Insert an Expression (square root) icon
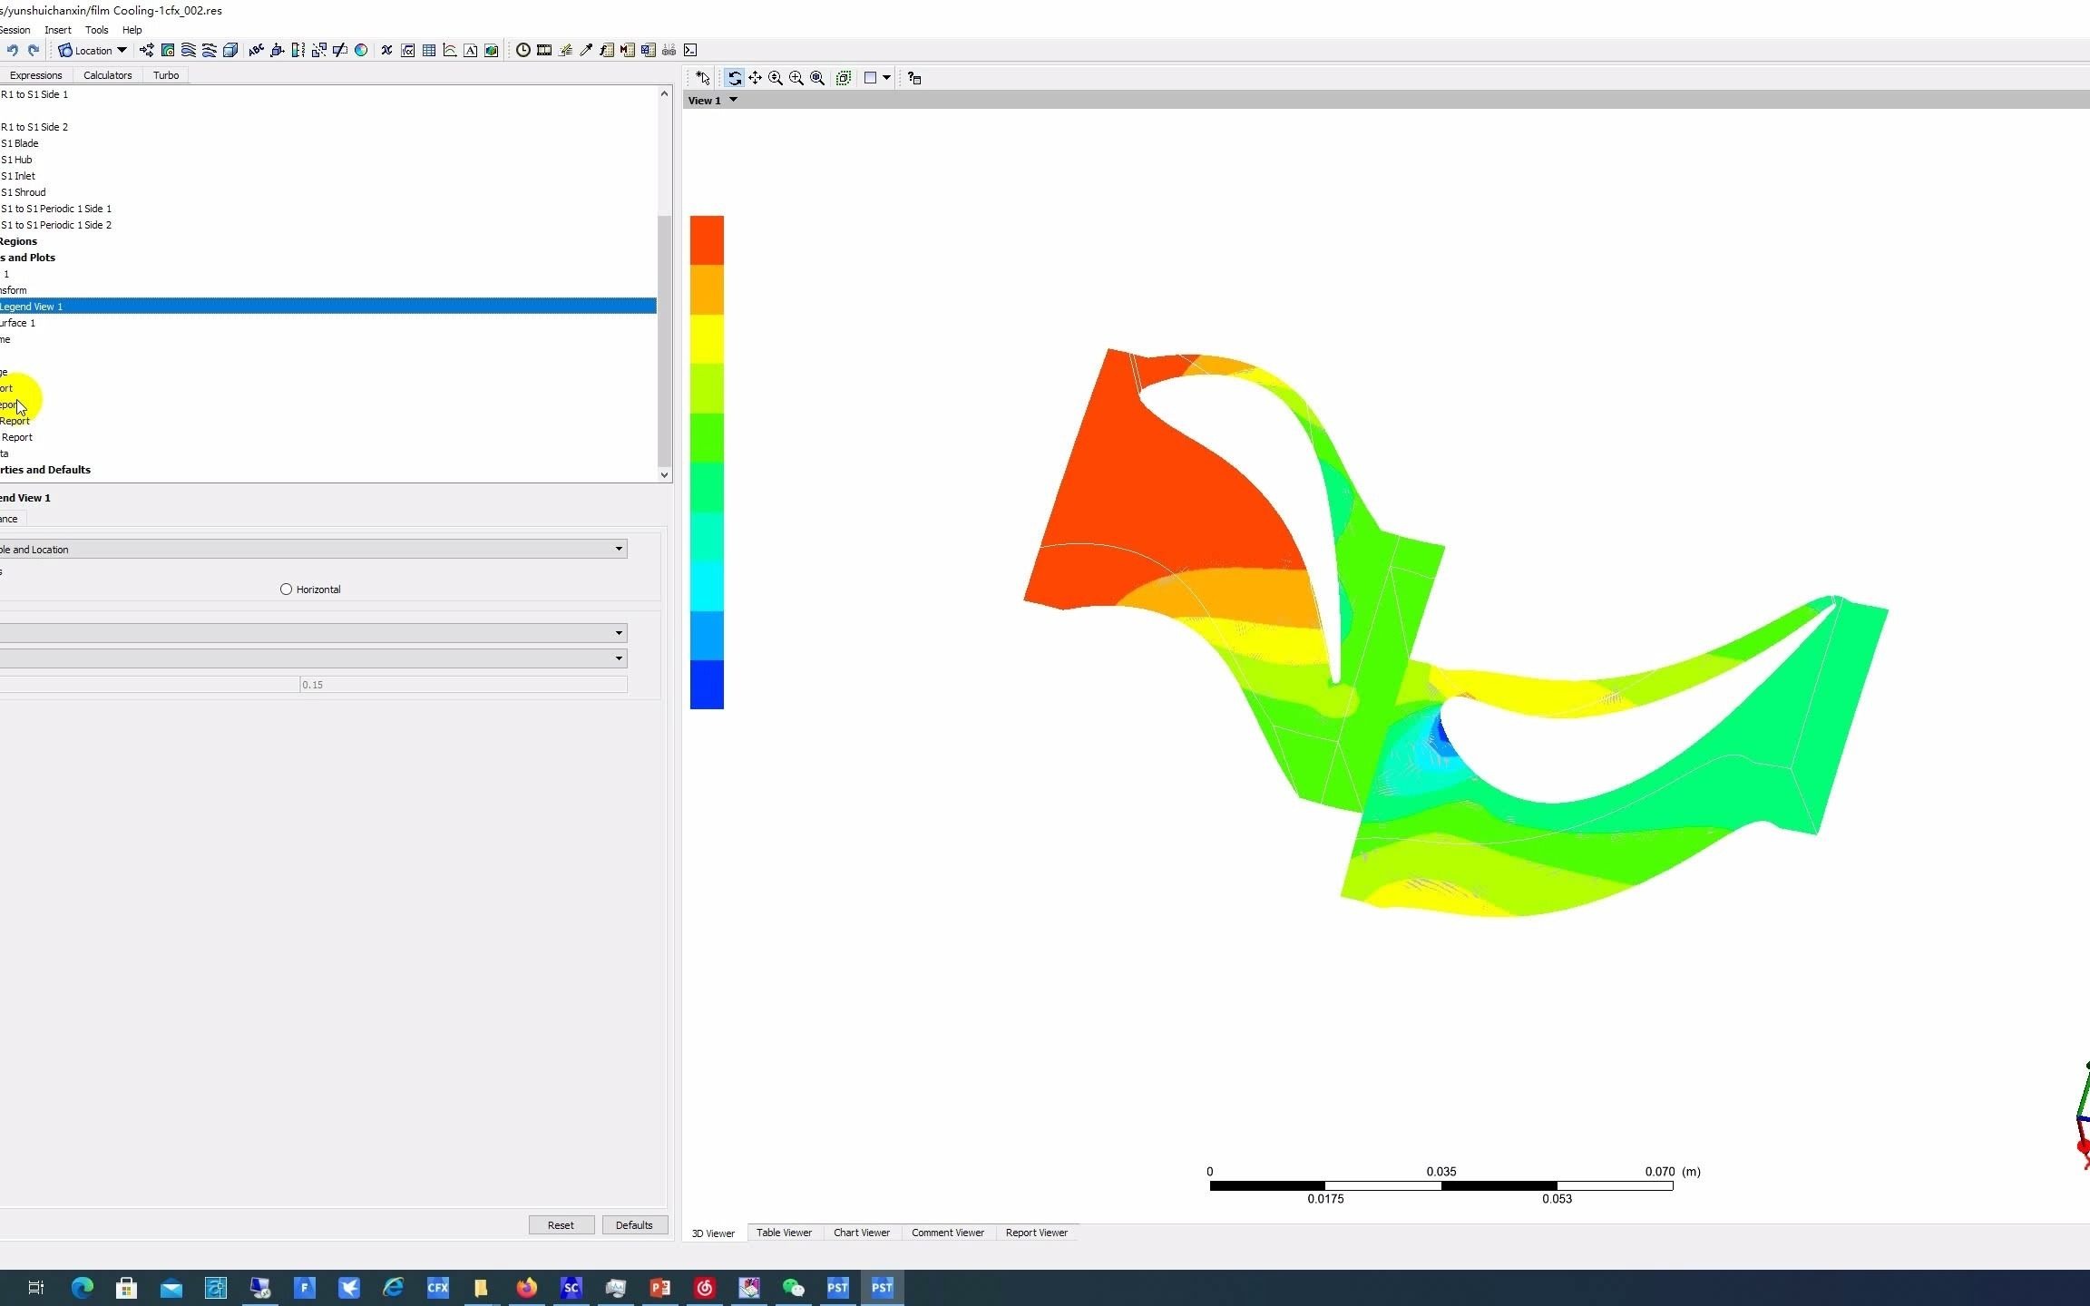 408,51
